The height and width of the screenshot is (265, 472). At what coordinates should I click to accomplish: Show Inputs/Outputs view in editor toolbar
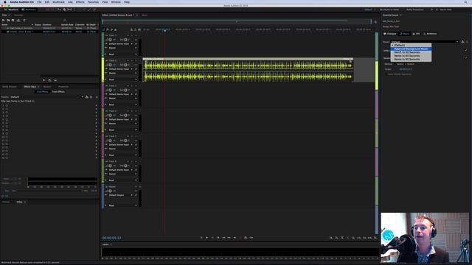point(104,29)
